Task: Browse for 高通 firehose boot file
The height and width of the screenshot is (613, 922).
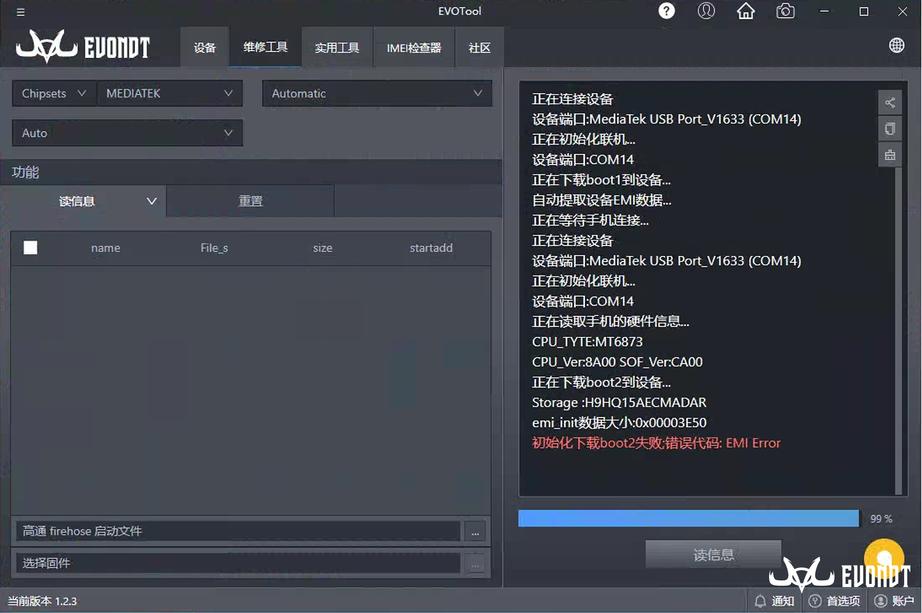Action: click(x=475, y=532)
